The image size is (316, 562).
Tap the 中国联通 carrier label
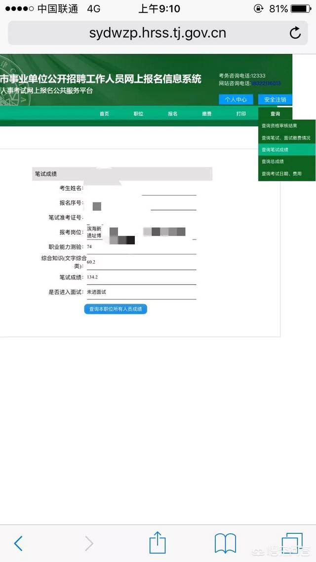click(x=58, y=8)
